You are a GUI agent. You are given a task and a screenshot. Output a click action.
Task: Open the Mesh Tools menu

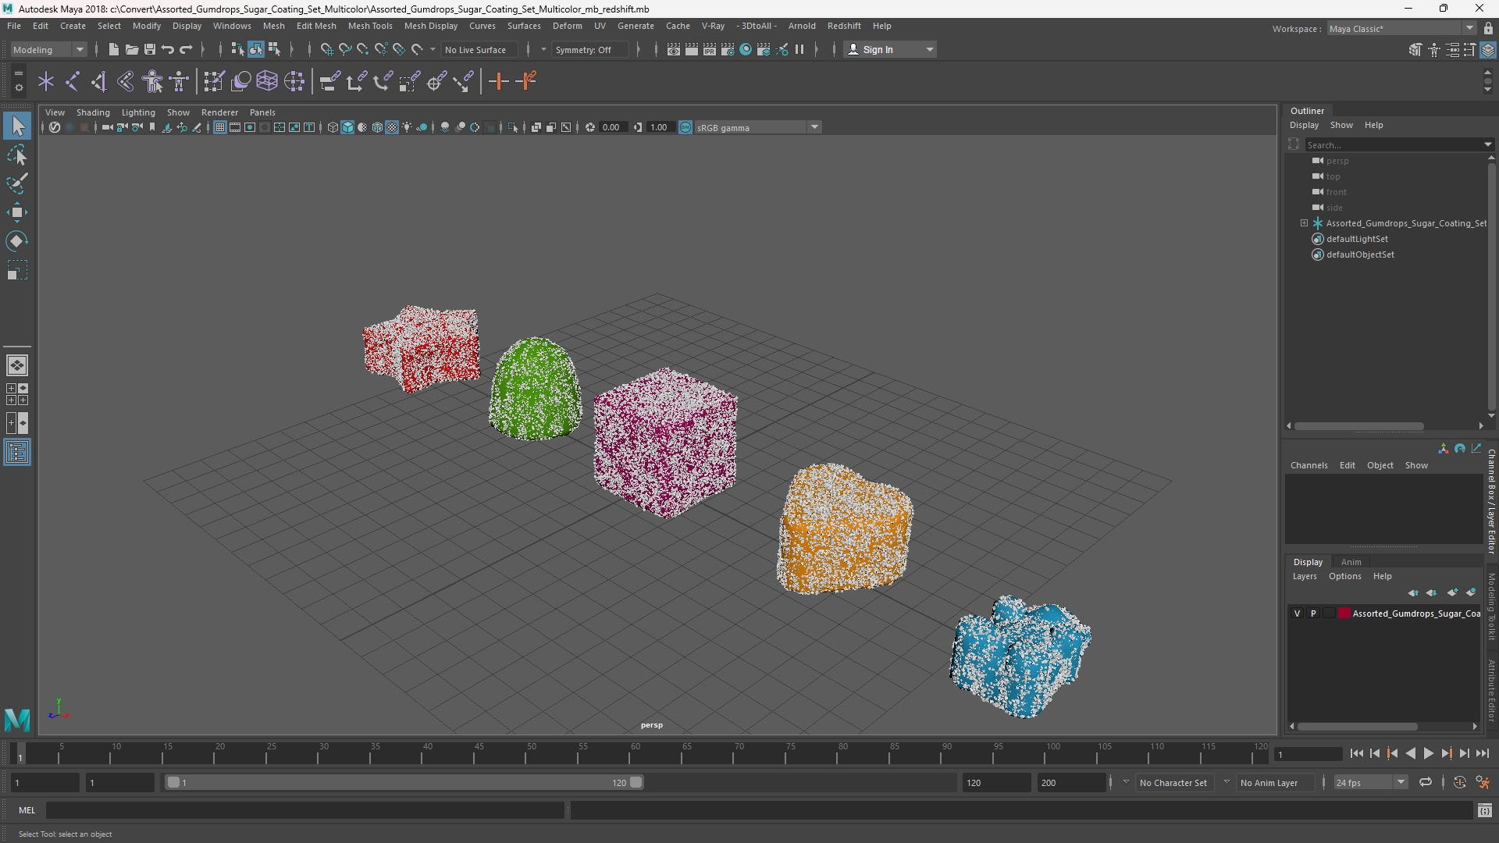(370, 26)
